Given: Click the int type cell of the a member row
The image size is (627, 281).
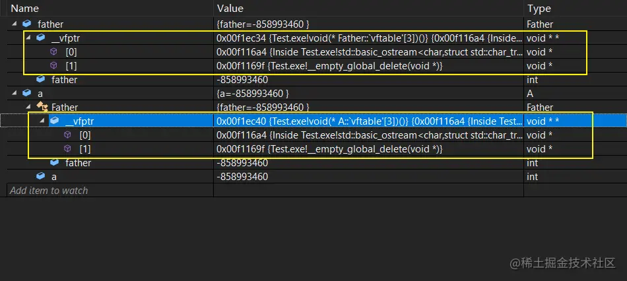Looking at the screenshot, I should (x=532, y=177).
